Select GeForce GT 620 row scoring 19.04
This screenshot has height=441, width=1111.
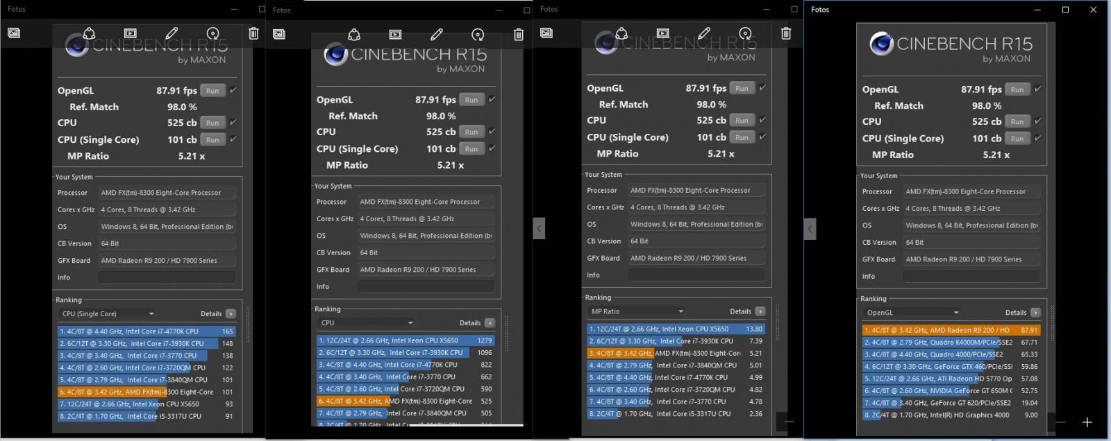point(952,402)
